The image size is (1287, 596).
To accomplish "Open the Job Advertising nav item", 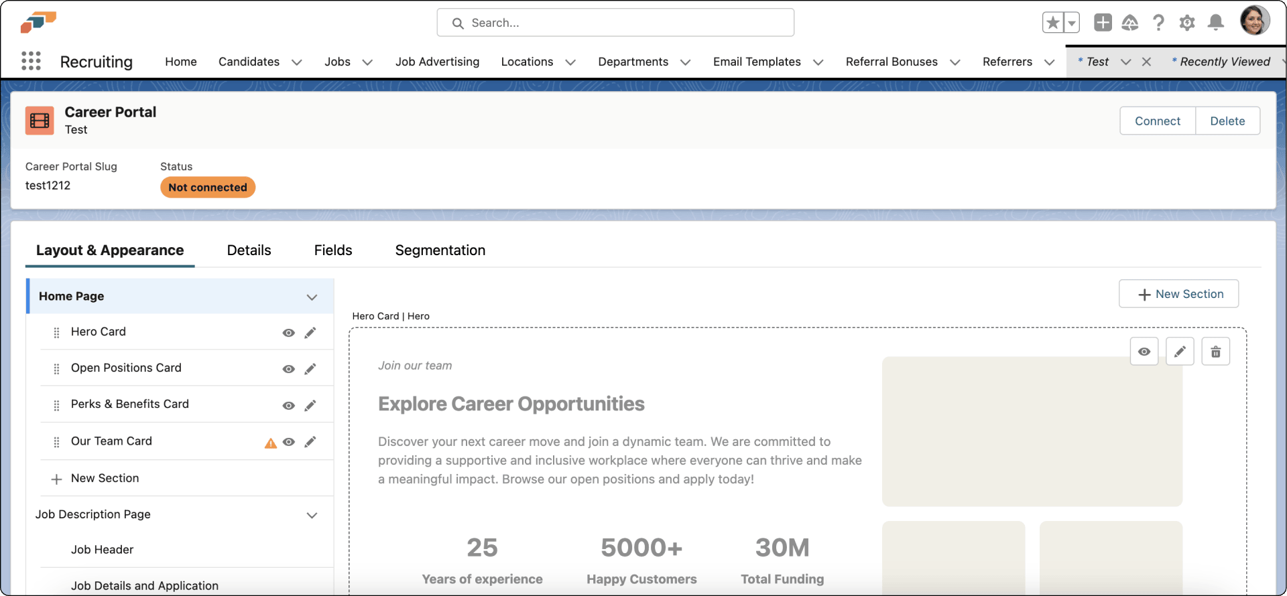I will (x=437, y=62).
